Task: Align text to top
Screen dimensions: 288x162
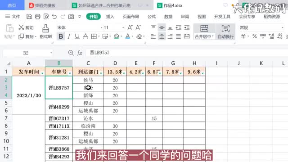Action: [153, 27]
